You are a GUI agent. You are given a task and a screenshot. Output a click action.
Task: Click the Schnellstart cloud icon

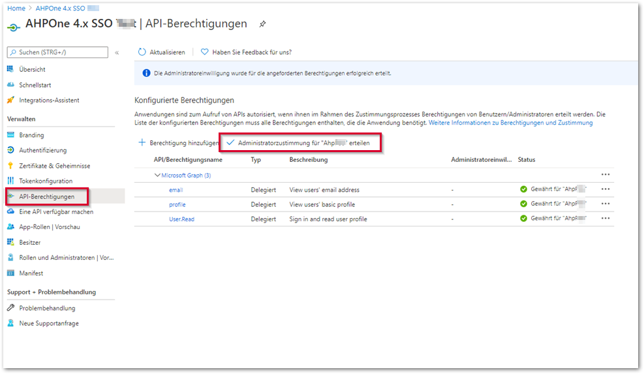click(10, 85)
